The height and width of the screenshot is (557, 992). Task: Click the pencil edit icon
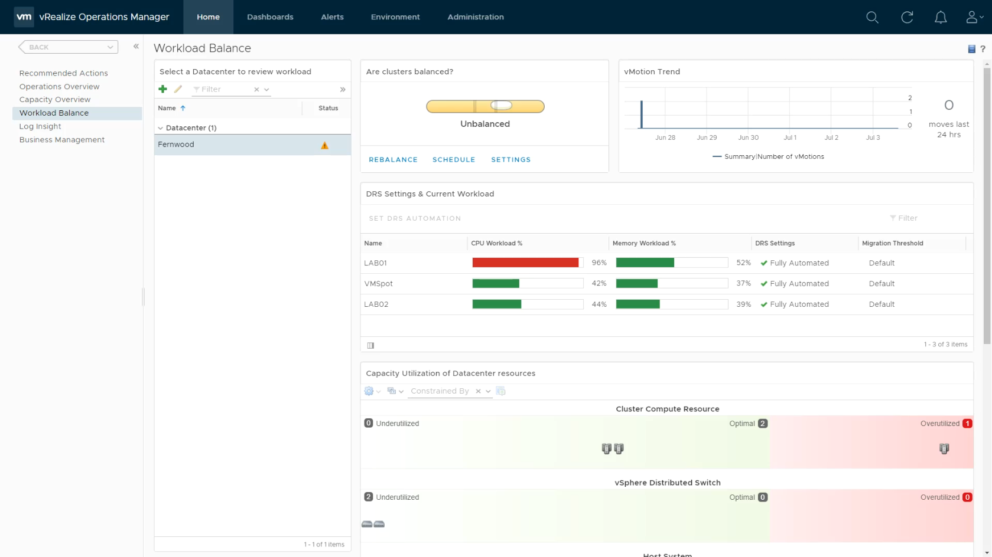tap(178, 89)
